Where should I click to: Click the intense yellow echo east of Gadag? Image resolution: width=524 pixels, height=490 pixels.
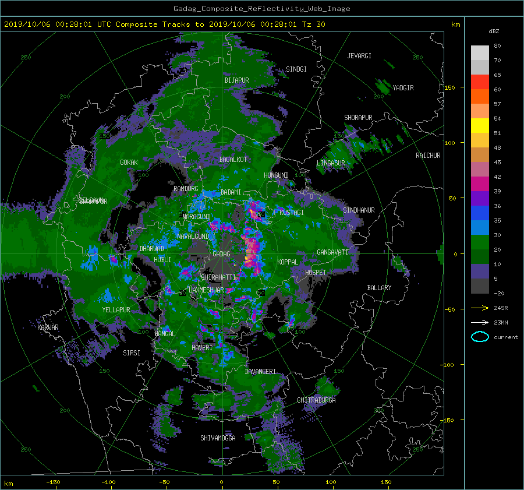pyautogui.click(x=247, y=259)
